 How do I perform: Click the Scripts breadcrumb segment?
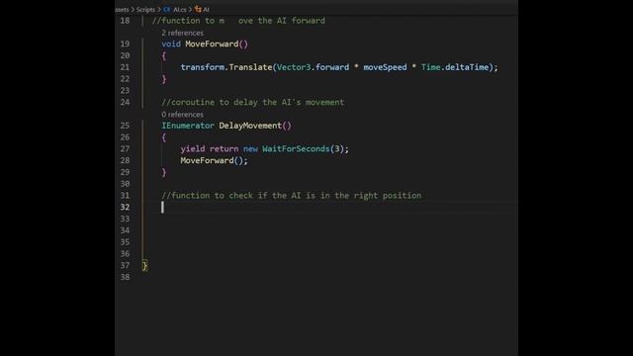(145, 9)
